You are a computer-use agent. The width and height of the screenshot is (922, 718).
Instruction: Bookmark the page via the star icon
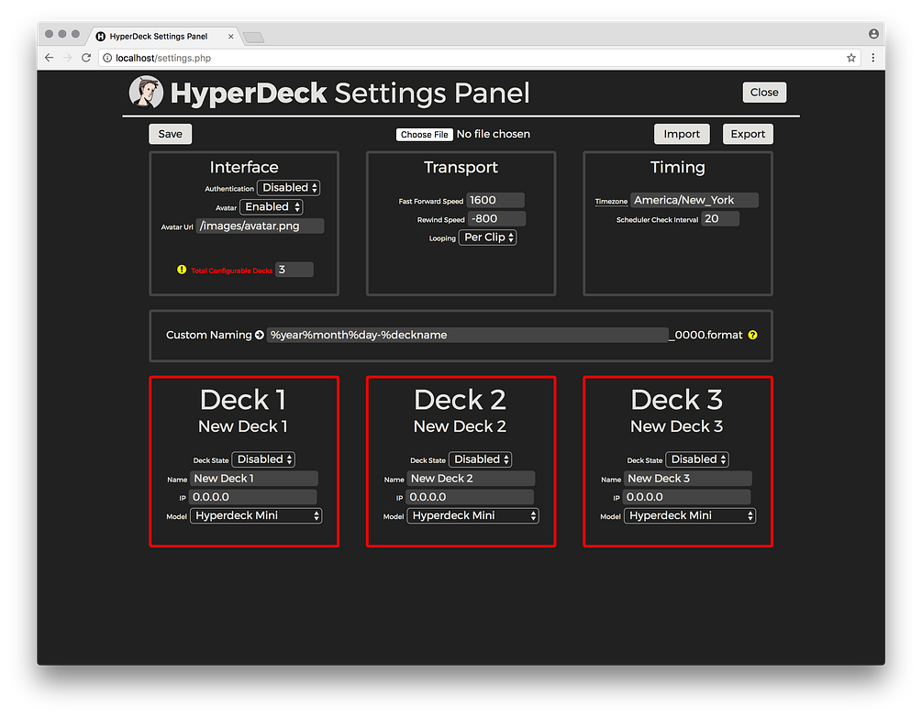click(851, 57)
